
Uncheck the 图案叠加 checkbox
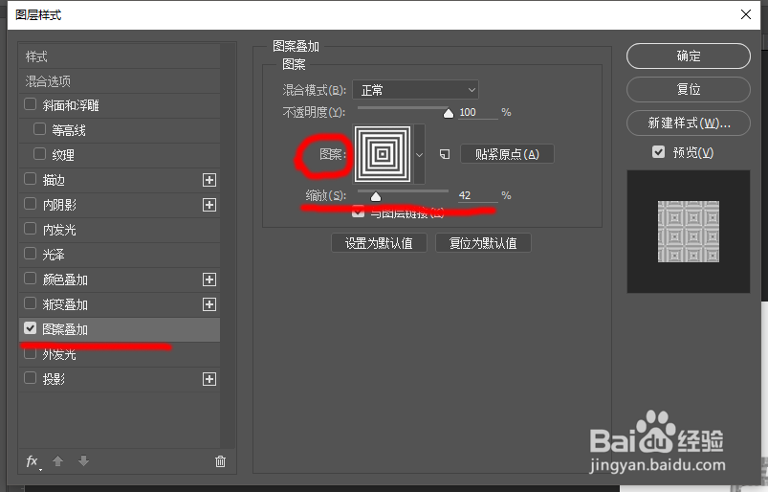coord(31,328)
